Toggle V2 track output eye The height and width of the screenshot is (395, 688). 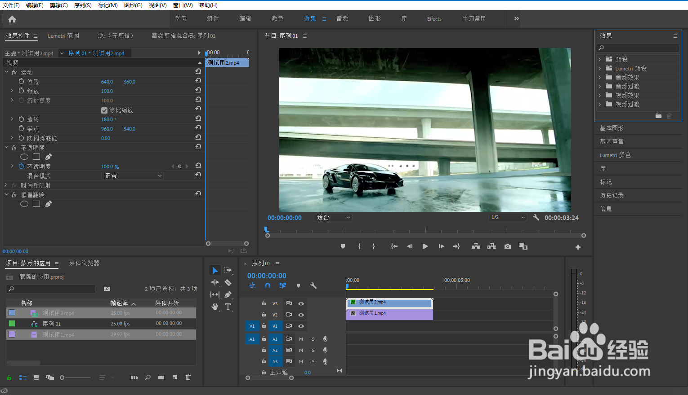click(x=301, y=315)
